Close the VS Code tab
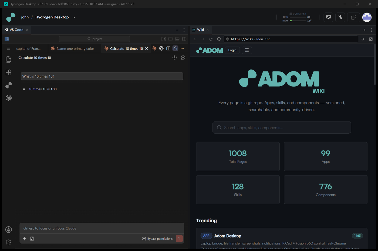378x251 pixels. point(27,30)
